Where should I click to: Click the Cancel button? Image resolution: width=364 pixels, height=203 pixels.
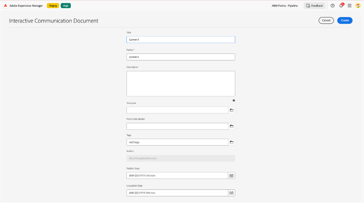(x=326, y=20)
